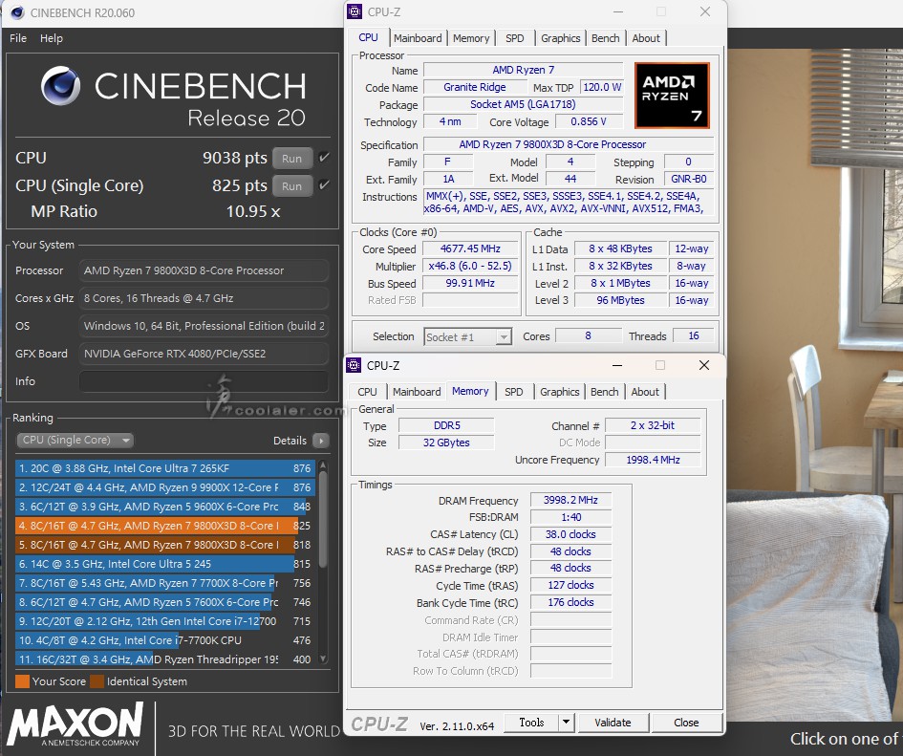Screen dimensions: 903x756
Task: Select ranking row AMD Ryzen 5 7600X
Action: (x=165, y=601)
